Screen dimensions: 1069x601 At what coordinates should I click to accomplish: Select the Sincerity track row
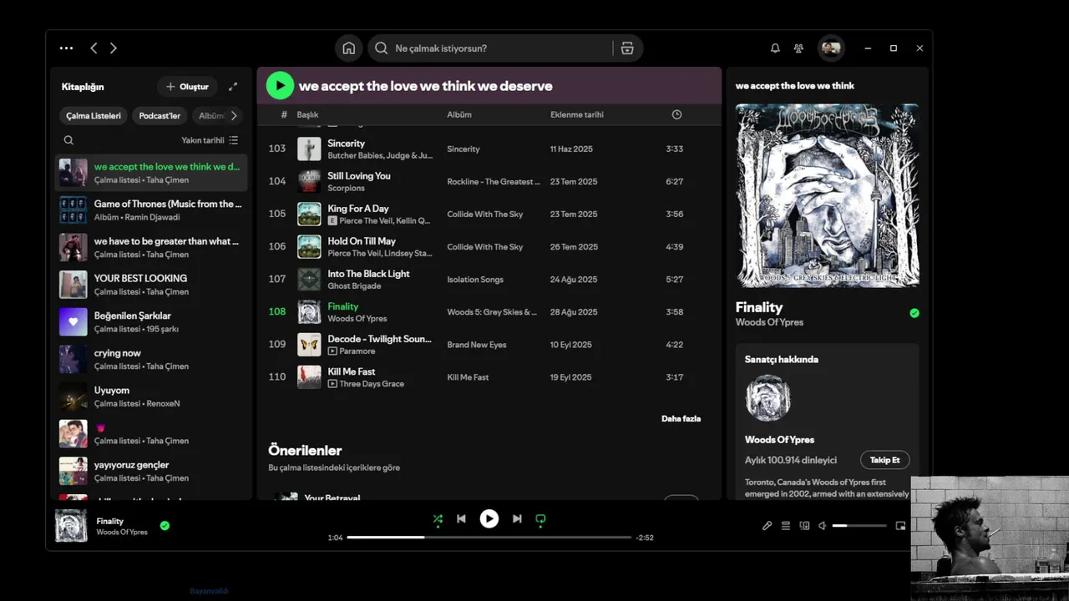click(489, 149)
